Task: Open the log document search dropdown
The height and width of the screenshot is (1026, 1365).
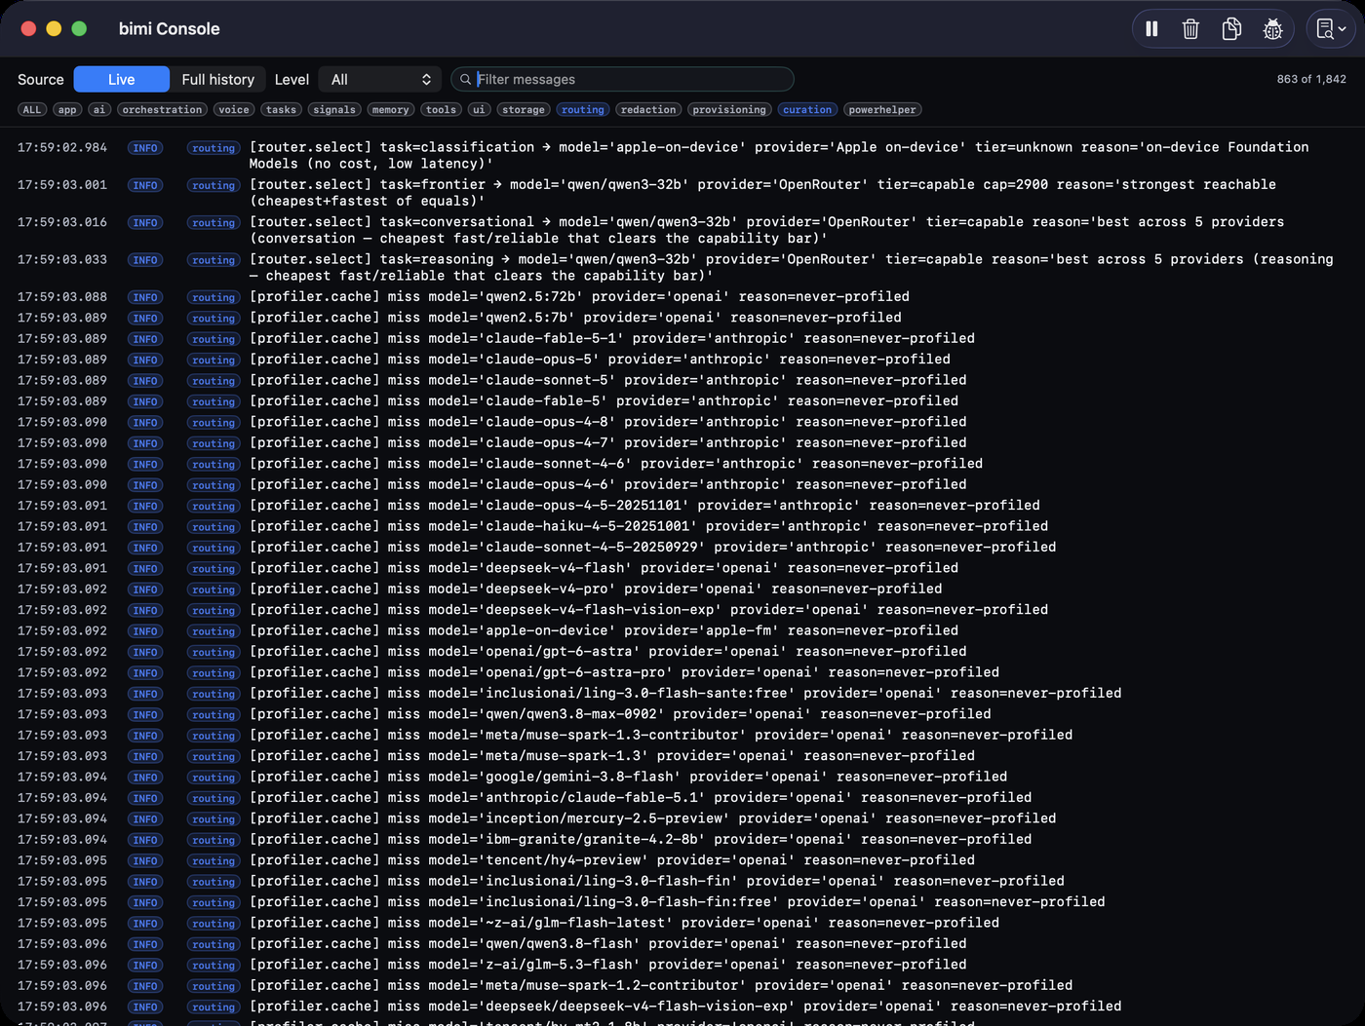Action: click(1331, 29)
